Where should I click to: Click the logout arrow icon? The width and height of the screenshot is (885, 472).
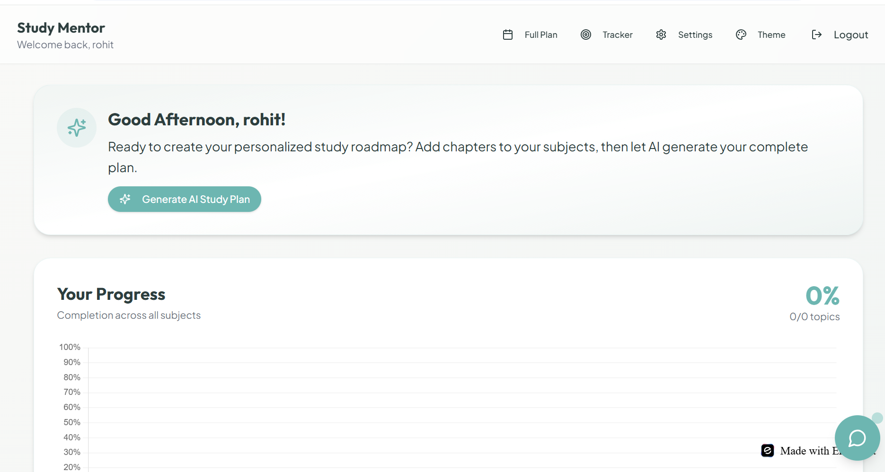pyautogui.click(x=817, y=35)
